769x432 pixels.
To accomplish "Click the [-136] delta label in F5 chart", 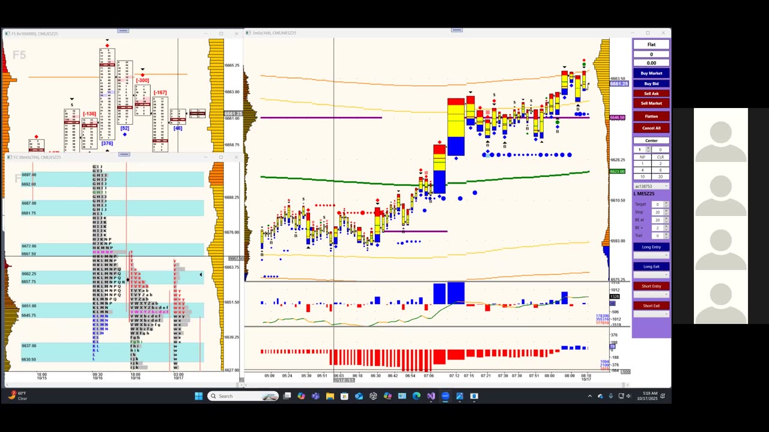I will pos(90,114).
